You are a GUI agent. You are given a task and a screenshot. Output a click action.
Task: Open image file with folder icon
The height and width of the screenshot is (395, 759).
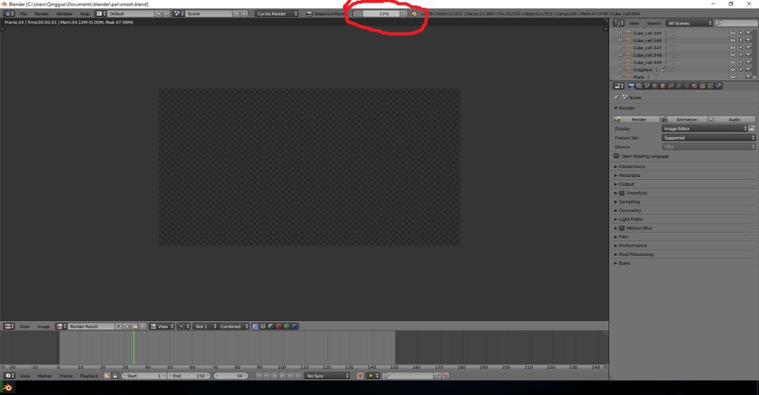tap(135, 326)
